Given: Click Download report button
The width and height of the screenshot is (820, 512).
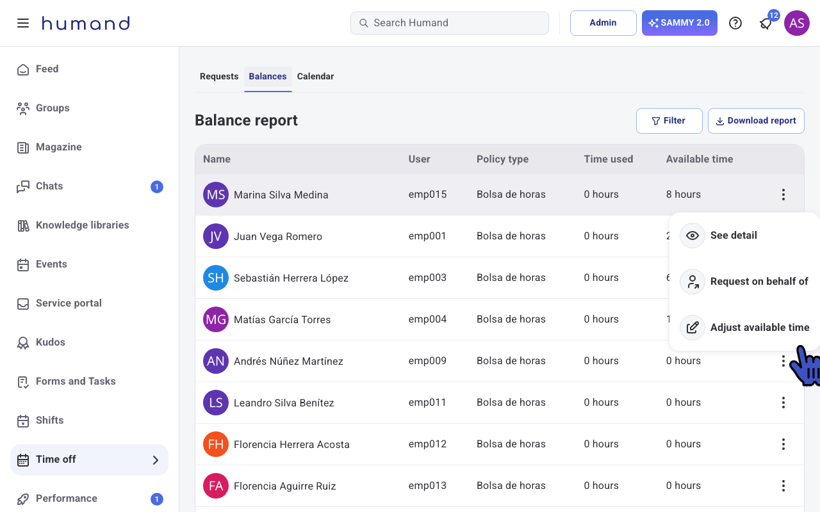Looking at the screenshot, I should tap(756, 121).
